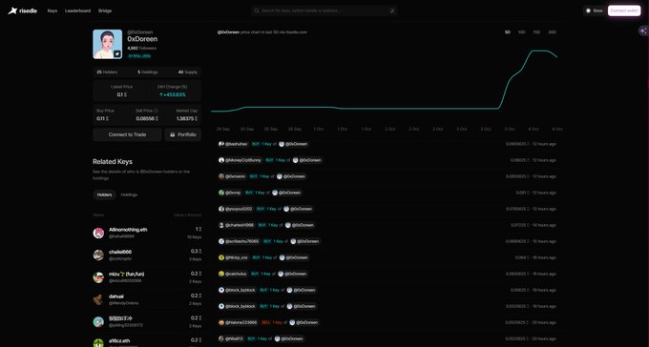Select the 5D chart range
Screen dimensions: 649x347
(x=508, y=32)
